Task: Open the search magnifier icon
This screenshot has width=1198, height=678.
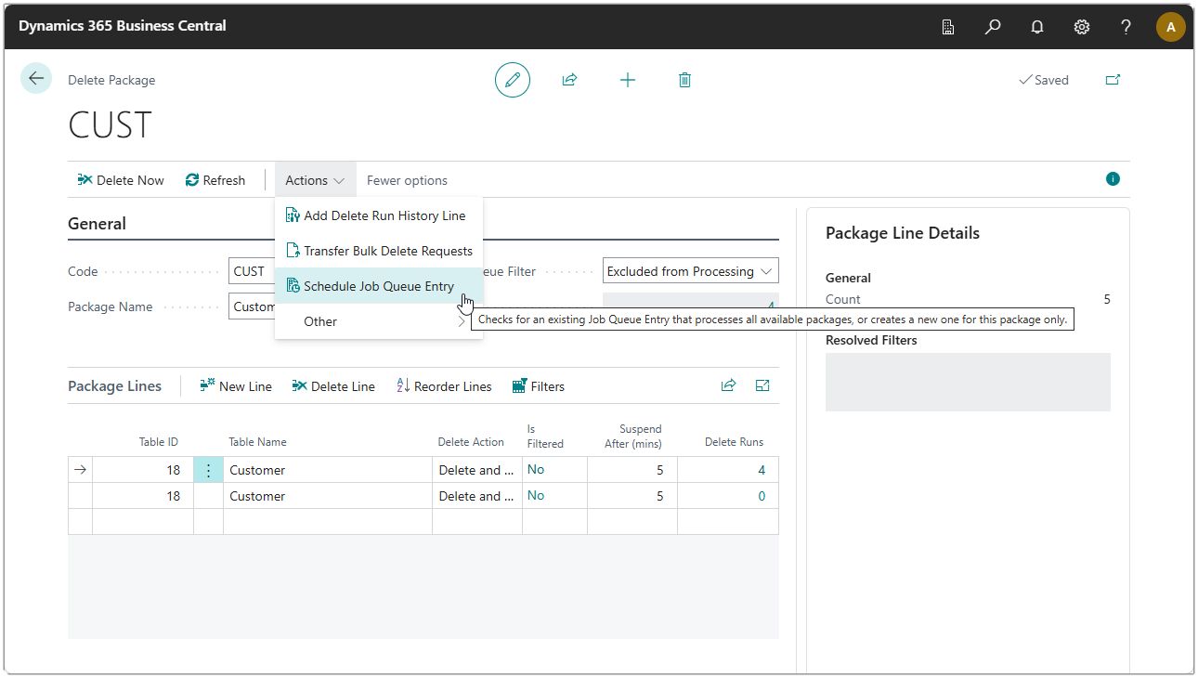Action: click(993, 27)
